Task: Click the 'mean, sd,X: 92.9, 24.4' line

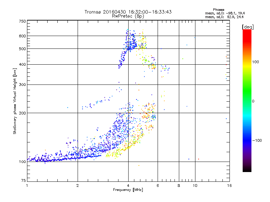Action: pos(224,17)
